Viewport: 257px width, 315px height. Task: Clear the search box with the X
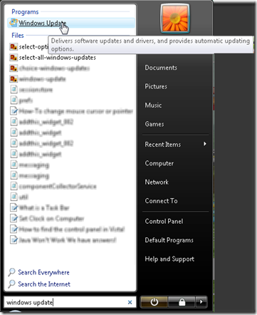tap(130, 302)
